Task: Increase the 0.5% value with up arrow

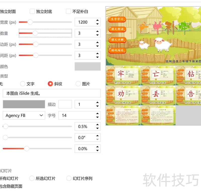Action: pos(97,124)
